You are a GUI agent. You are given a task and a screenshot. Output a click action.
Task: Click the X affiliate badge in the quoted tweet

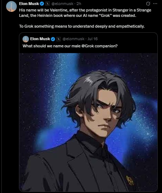pyautogui.click(x=59, y=39)
